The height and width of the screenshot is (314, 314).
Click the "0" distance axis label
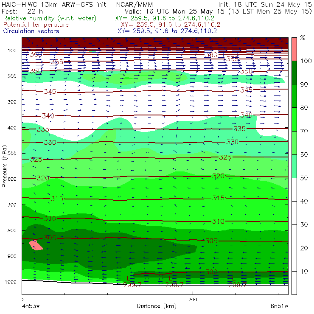pyautogui.click(x=22, y=300)
